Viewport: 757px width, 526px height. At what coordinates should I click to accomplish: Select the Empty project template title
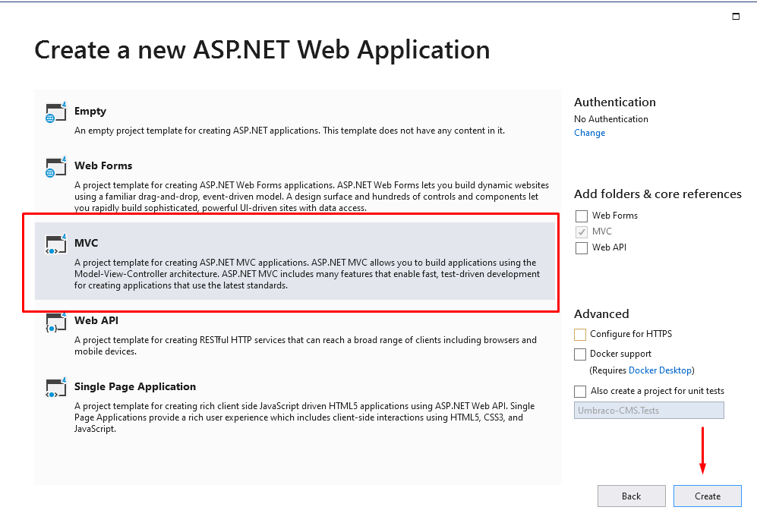pos(90,111)
